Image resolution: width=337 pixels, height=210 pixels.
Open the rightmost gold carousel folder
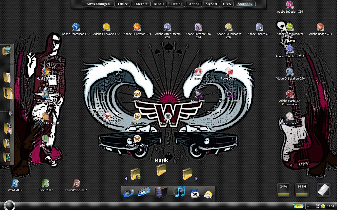(x=187, y=174)
